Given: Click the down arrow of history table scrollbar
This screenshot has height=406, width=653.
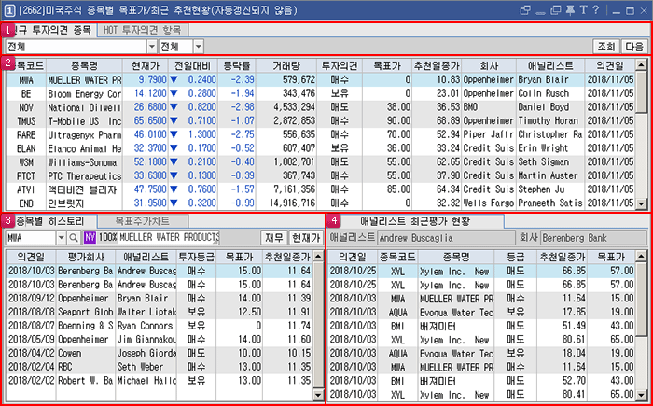Looking at the screenshot, I should point(319,394).
